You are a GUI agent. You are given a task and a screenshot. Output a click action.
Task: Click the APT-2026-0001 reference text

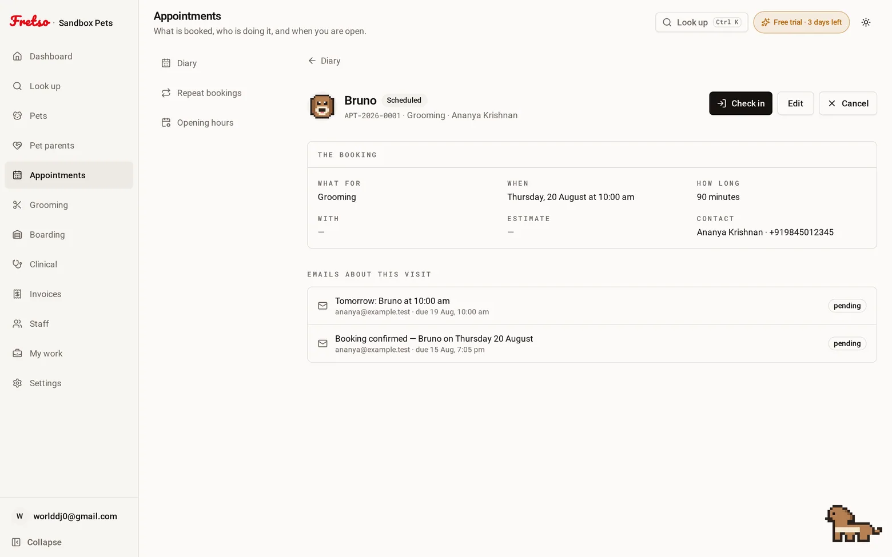(x=372, y=115)
